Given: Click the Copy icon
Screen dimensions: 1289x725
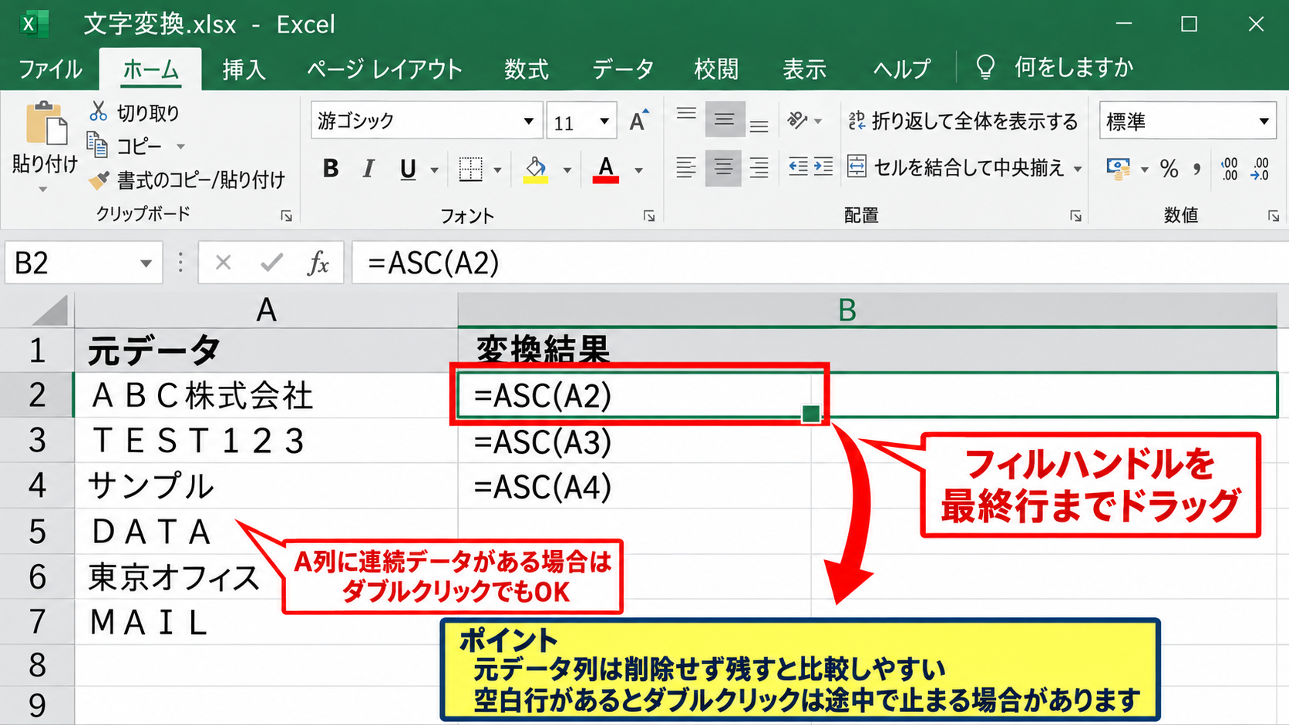Looking at the screenshot, I should [x=97, y=145].
